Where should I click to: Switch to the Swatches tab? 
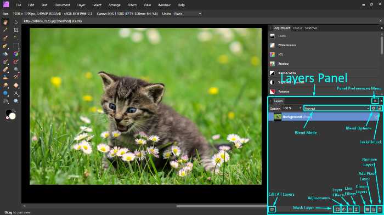click(x=311, y=28)
